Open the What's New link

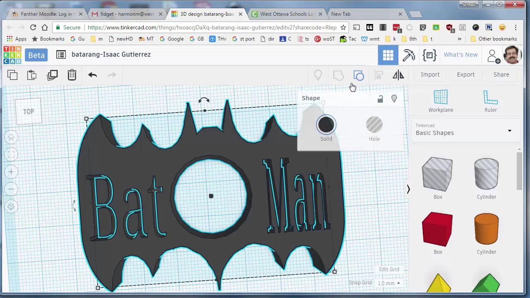(x=460, y=55)
